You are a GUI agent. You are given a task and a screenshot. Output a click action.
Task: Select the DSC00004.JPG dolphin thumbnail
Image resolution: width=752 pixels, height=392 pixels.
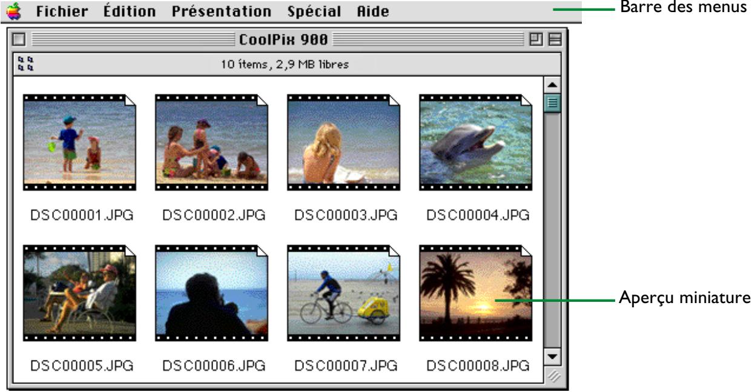(475, 142)
